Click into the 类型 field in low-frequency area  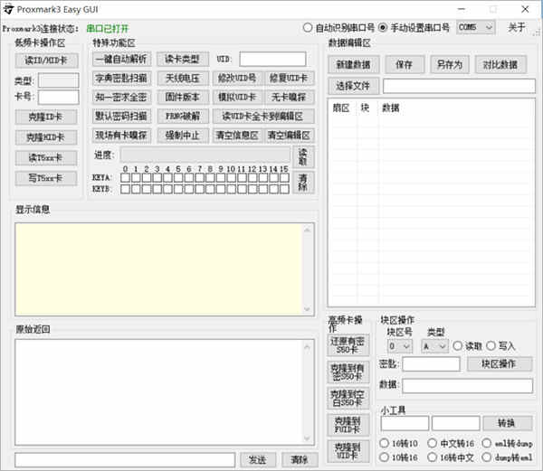coord(59,80)
